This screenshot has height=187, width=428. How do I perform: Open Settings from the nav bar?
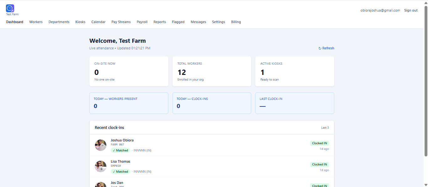[x=219, y=22]
